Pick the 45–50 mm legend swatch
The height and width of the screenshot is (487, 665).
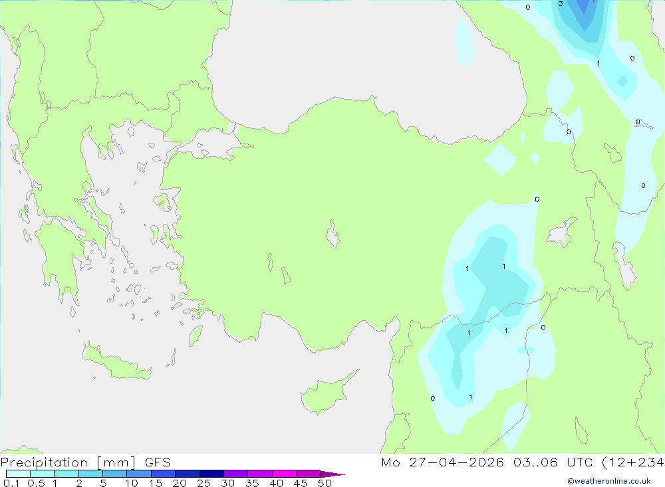coord(309,474)
